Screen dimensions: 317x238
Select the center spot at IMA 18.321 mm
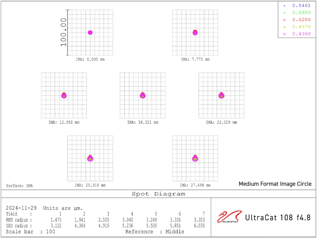pyautogui.click(x=142, y=95)
